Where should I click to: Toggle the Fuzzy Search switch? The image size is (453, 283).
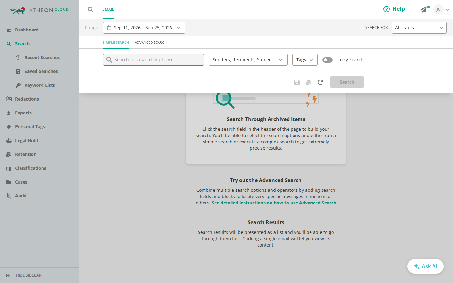(x=327, y=60)
